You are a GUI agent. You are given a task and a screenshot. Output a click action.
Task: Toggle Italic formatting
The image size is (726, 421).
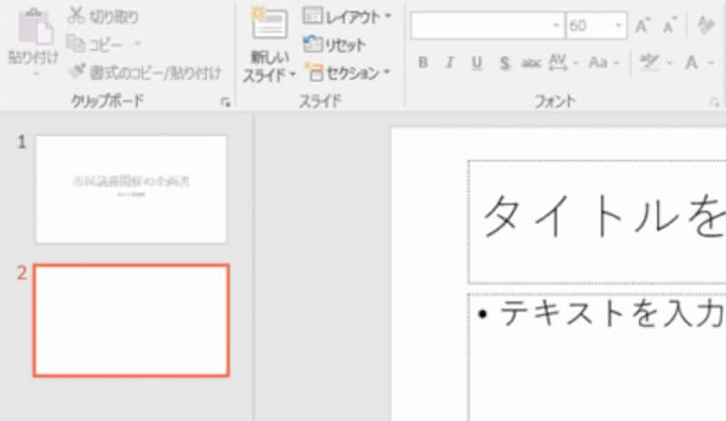449,63
